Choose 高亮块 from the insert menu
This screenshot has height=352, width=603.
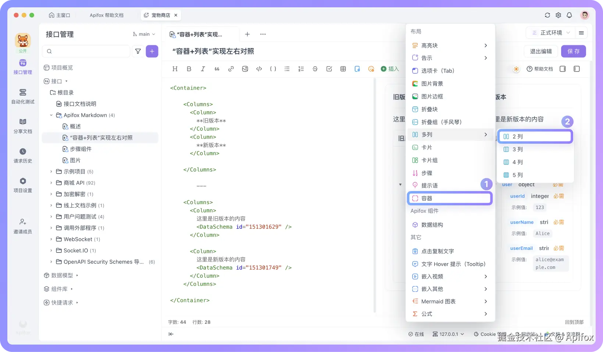(x=450, y=46)
